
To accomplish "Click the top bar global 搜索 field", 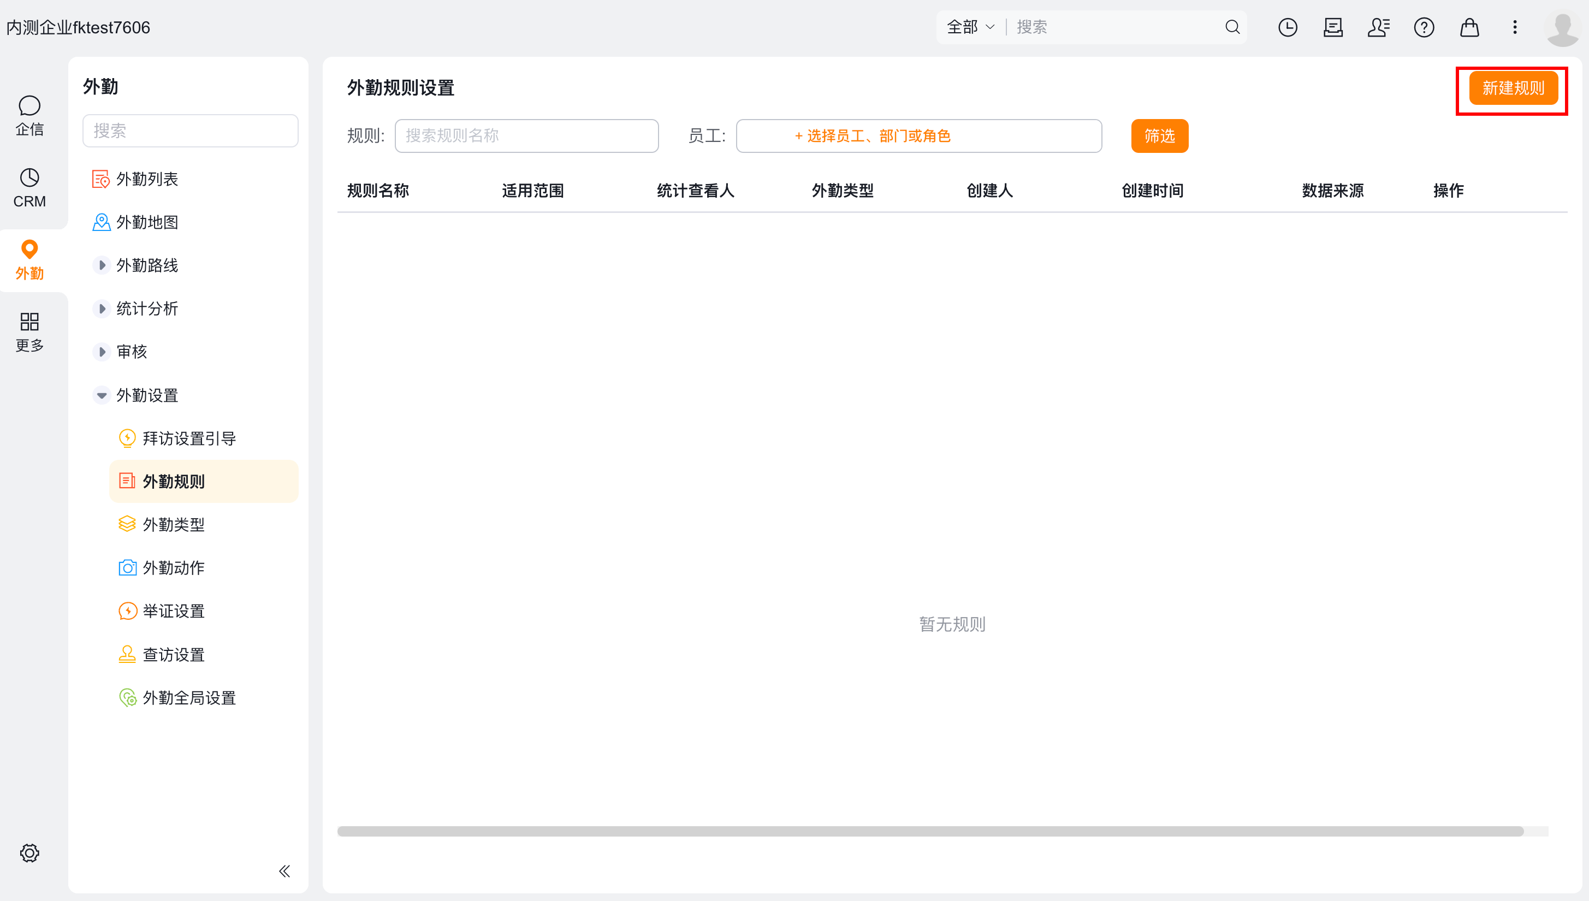I will [1116, 27].
